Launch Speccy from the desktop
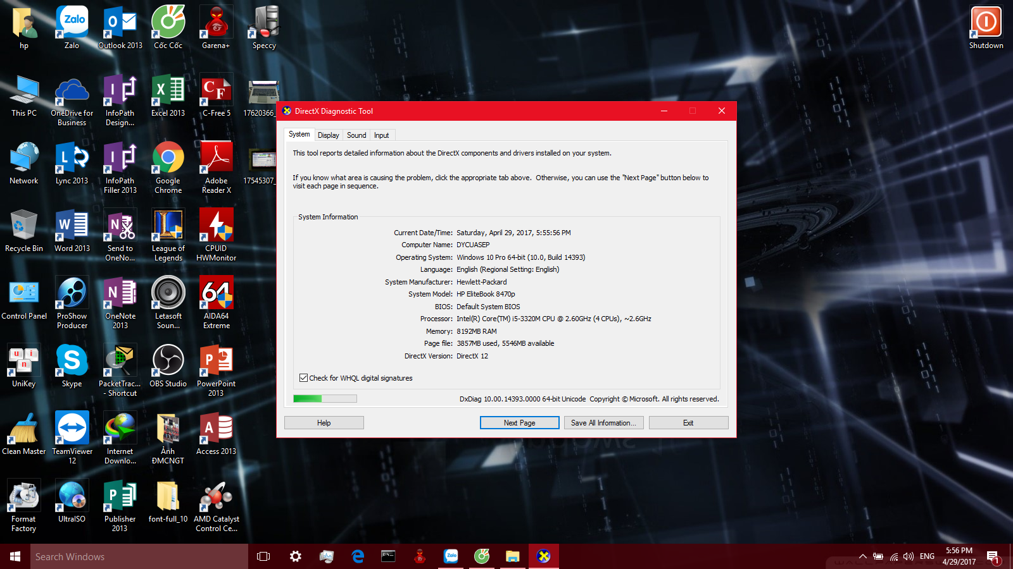The height and width of the screenshot is (569, 1013). click(x=264, y=28)
